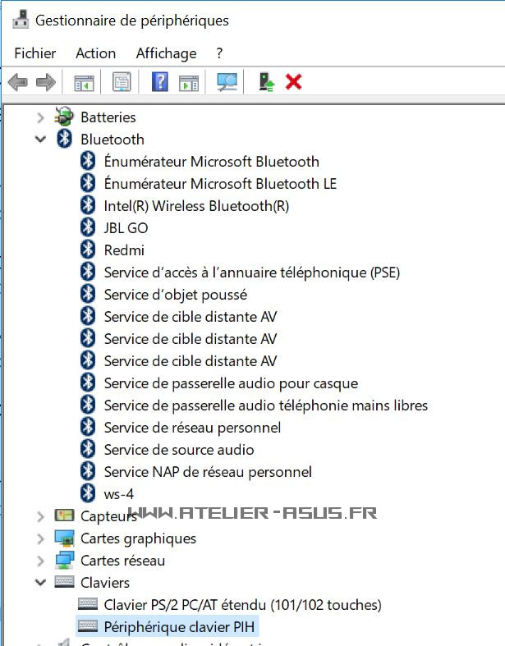Select Intel(R) Wireless Bluetooth(R) device

(x=196, y=206)
